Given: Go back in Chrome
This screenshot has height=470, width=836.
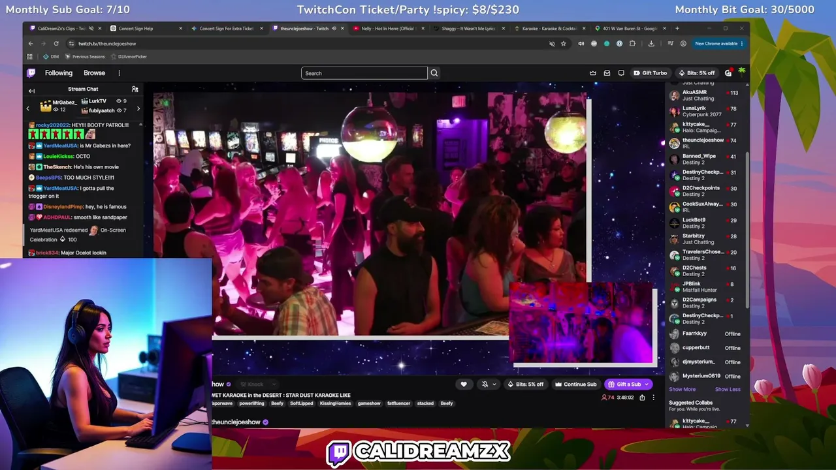Looking at the screenshot, I should (x=30, y=44).
